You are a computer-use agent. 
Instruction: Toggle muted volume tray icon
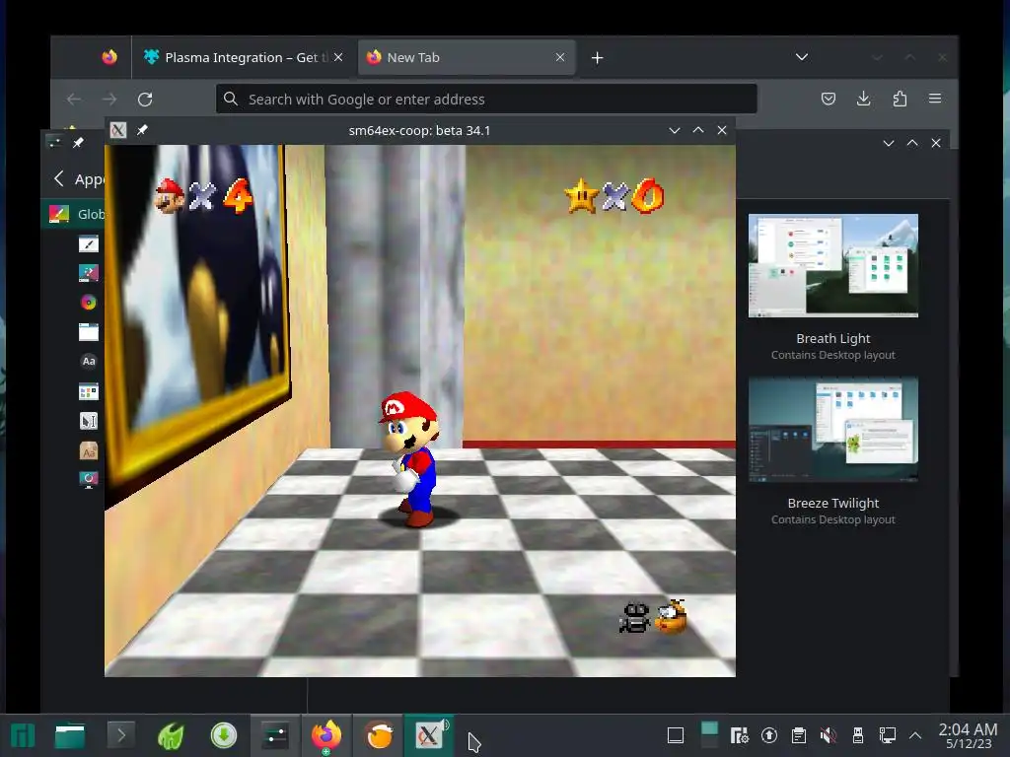click(829, 735)
